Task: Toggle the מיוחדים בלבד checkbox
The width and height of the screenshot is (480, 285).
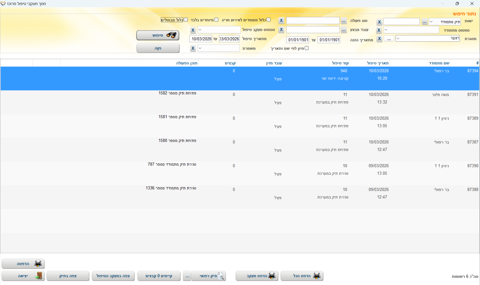Action: [x=216, y=20]
